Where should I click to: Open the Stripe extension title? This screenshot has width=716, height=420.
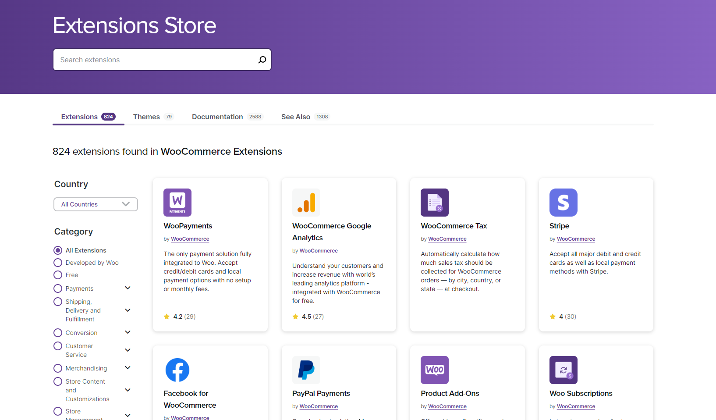point(560,226)
